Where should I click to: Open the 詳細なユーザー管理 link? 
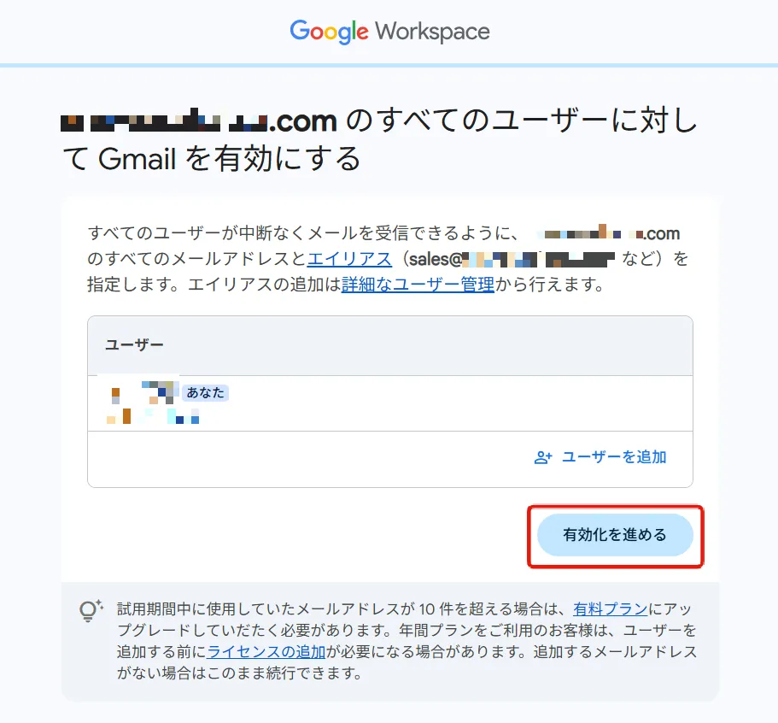(x=418, y=285)
